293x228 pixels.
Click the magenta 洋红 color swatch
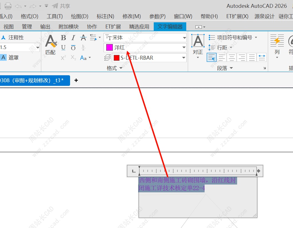[x=109, y=48]
